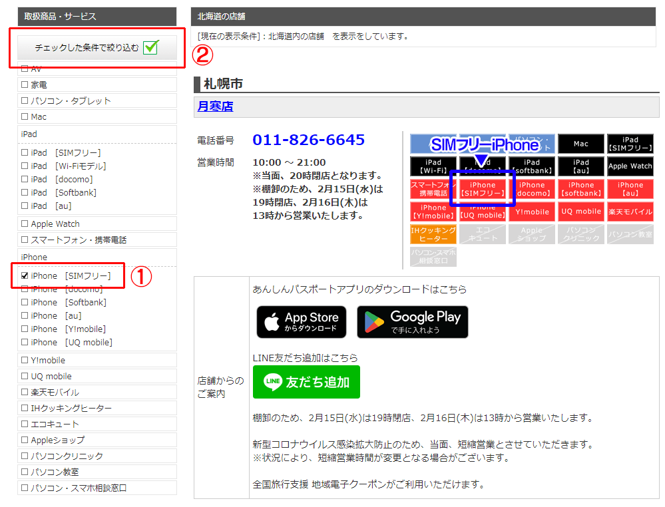Image resolution: width=665 pixels, height=507 pixels.
Task: Click the red スマートフォン携帯電話 tile
Action: (x=433, y=189)
